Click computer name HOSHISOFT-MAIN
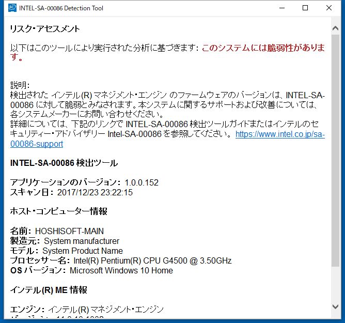 tap(69, 231)
